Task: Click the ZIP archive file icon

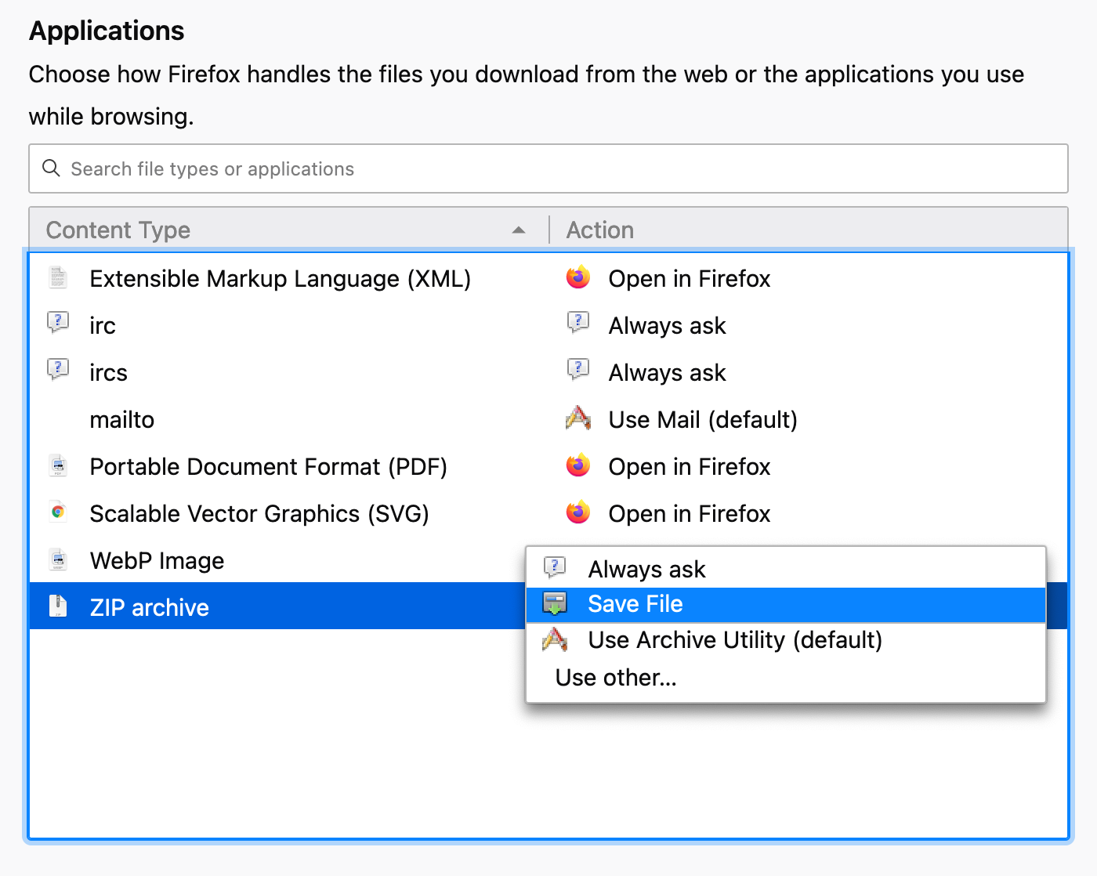Action: 58,606
